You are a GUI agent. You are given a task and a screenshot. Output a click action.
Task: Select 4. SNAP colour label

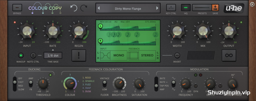click(87, 88)
